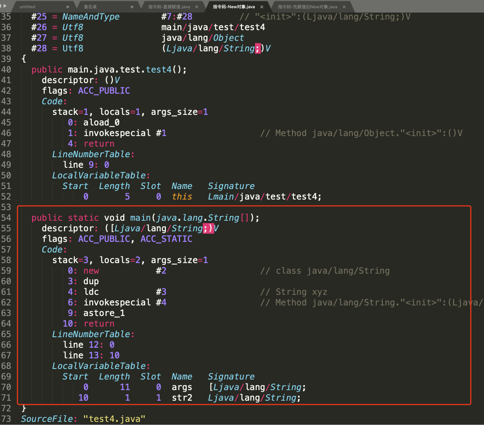
Task: Click 'ACC_PUBLIC' on line 42
Action: tap(104, 91)
